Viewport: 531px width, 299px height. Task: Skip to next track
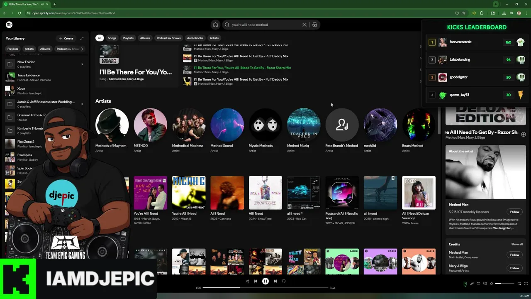pos(275,281)
